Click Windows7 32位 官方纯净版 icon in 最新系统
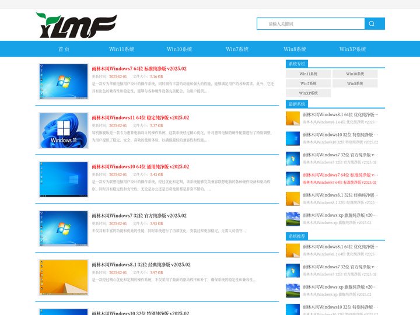The height and width of the screenshot is (315, 420). (x=293, y=159)
